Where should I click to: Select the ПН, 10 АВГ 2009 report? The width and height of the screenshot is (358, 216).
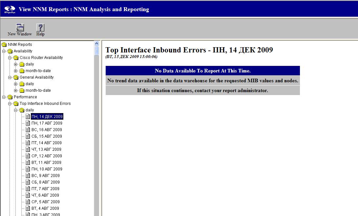coord(47,169)
